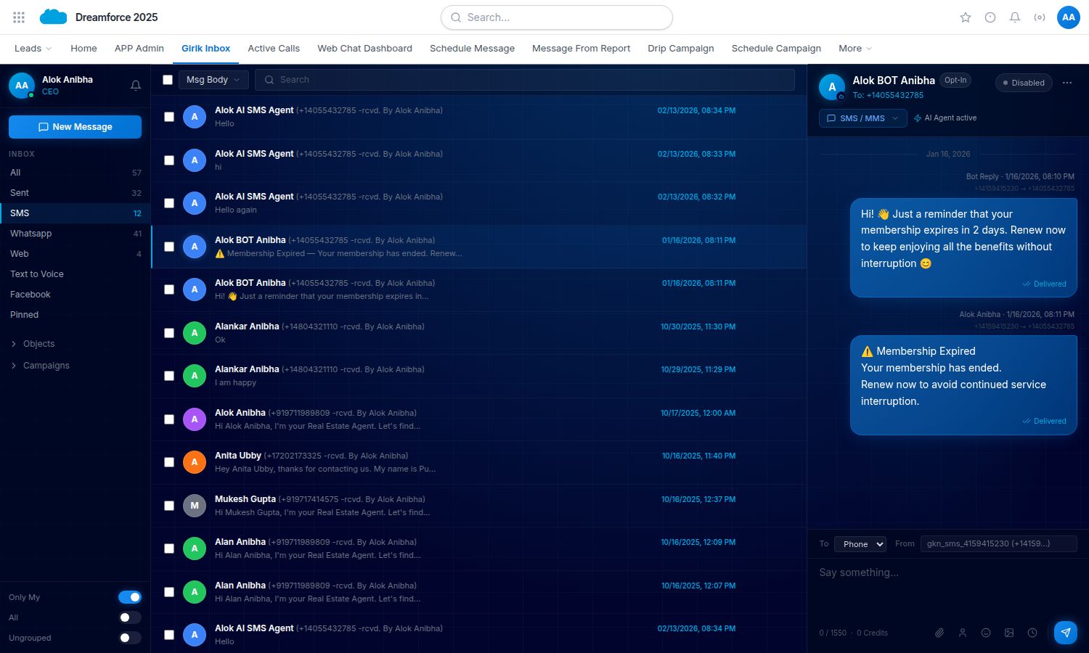The image size is (1089, 653).
Task: Send message with paper plane button
Action: coord(1066,633)
